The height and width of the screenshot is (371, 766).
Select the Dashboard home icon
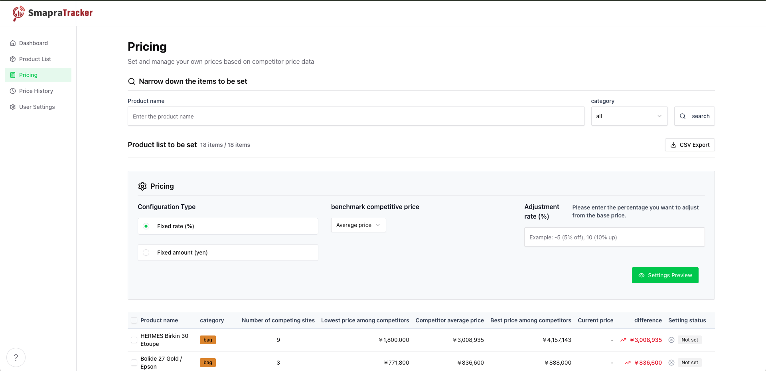13,43
